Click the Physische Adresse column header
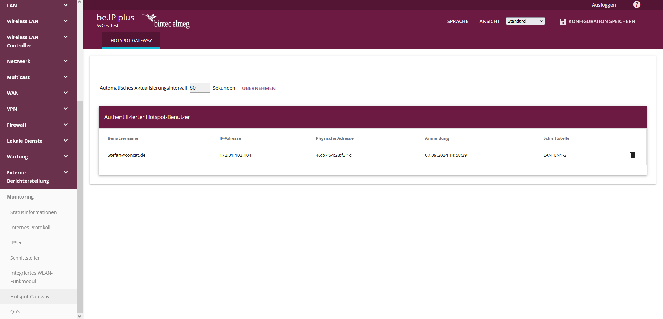This screenshot has width=663, height=319. click(x=335, y=138)
